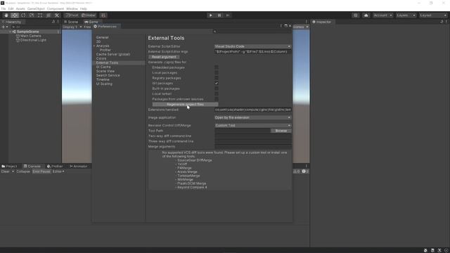This screenshot has height=253, width=450.
Task: Select UI Scaling preferences section
Action: click(104, 84)
